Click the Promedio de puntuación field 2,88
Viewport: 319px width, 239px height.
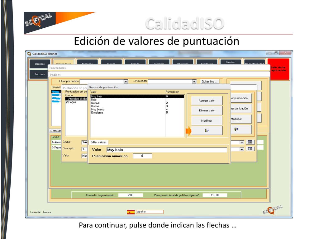pyautogui.click(x=131, y=195)
